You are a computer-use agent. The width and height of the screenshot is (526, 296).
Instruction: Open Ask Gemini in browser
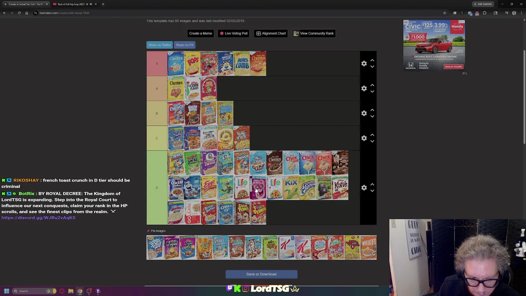pyautogui.click(x=482, y=4)
